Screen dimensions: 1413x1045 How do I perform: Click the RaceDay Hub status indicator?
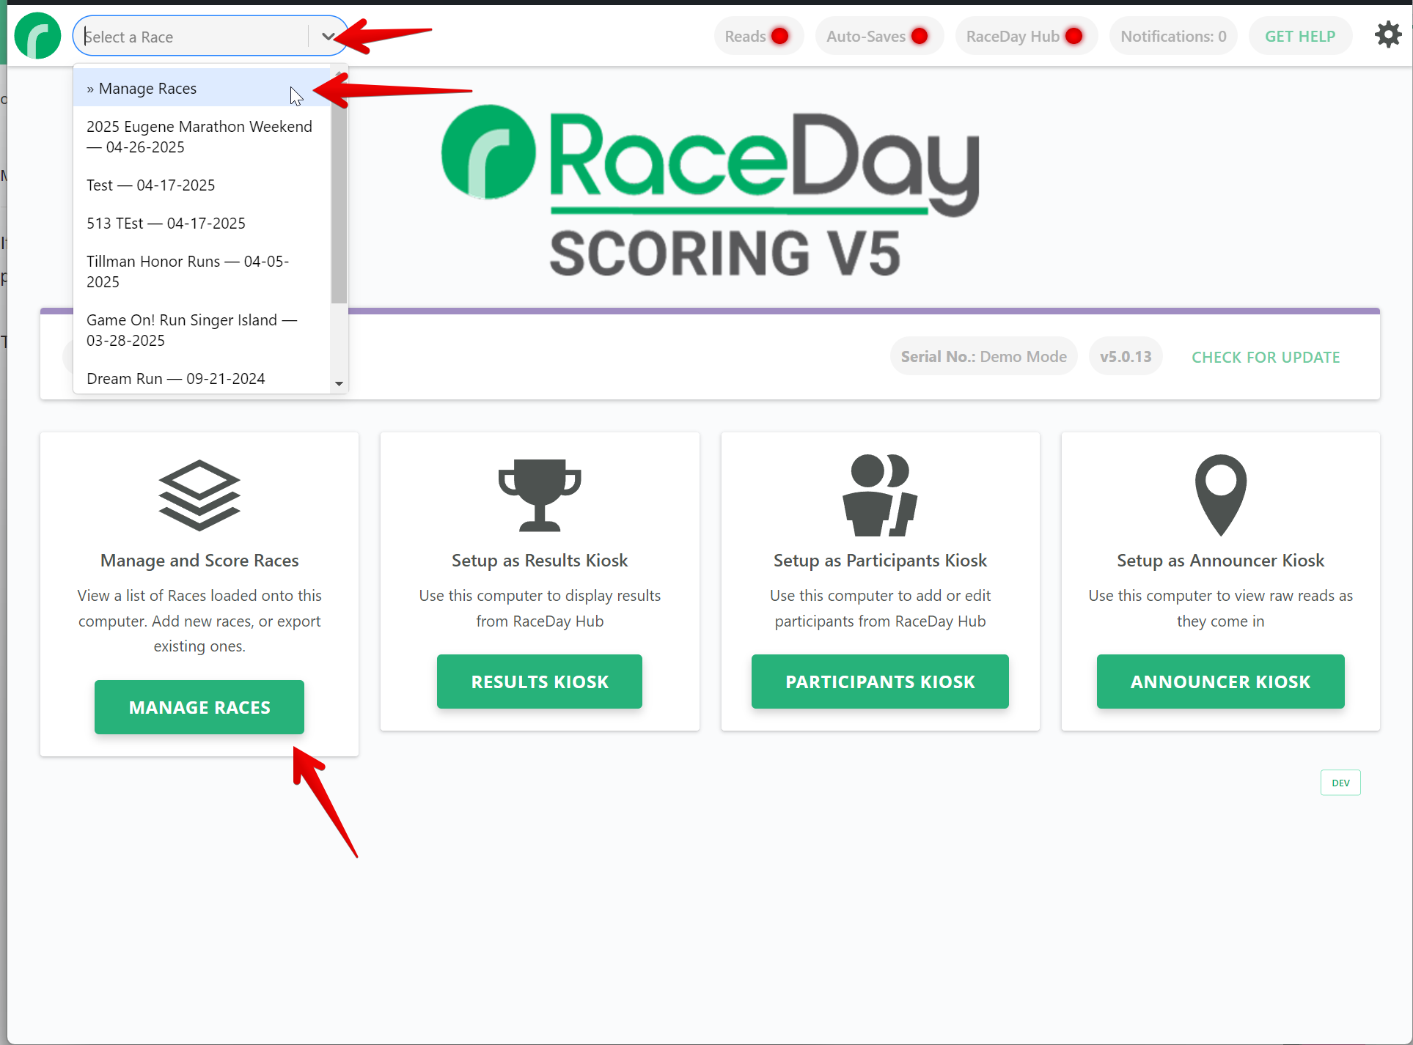pos(1073,36)
